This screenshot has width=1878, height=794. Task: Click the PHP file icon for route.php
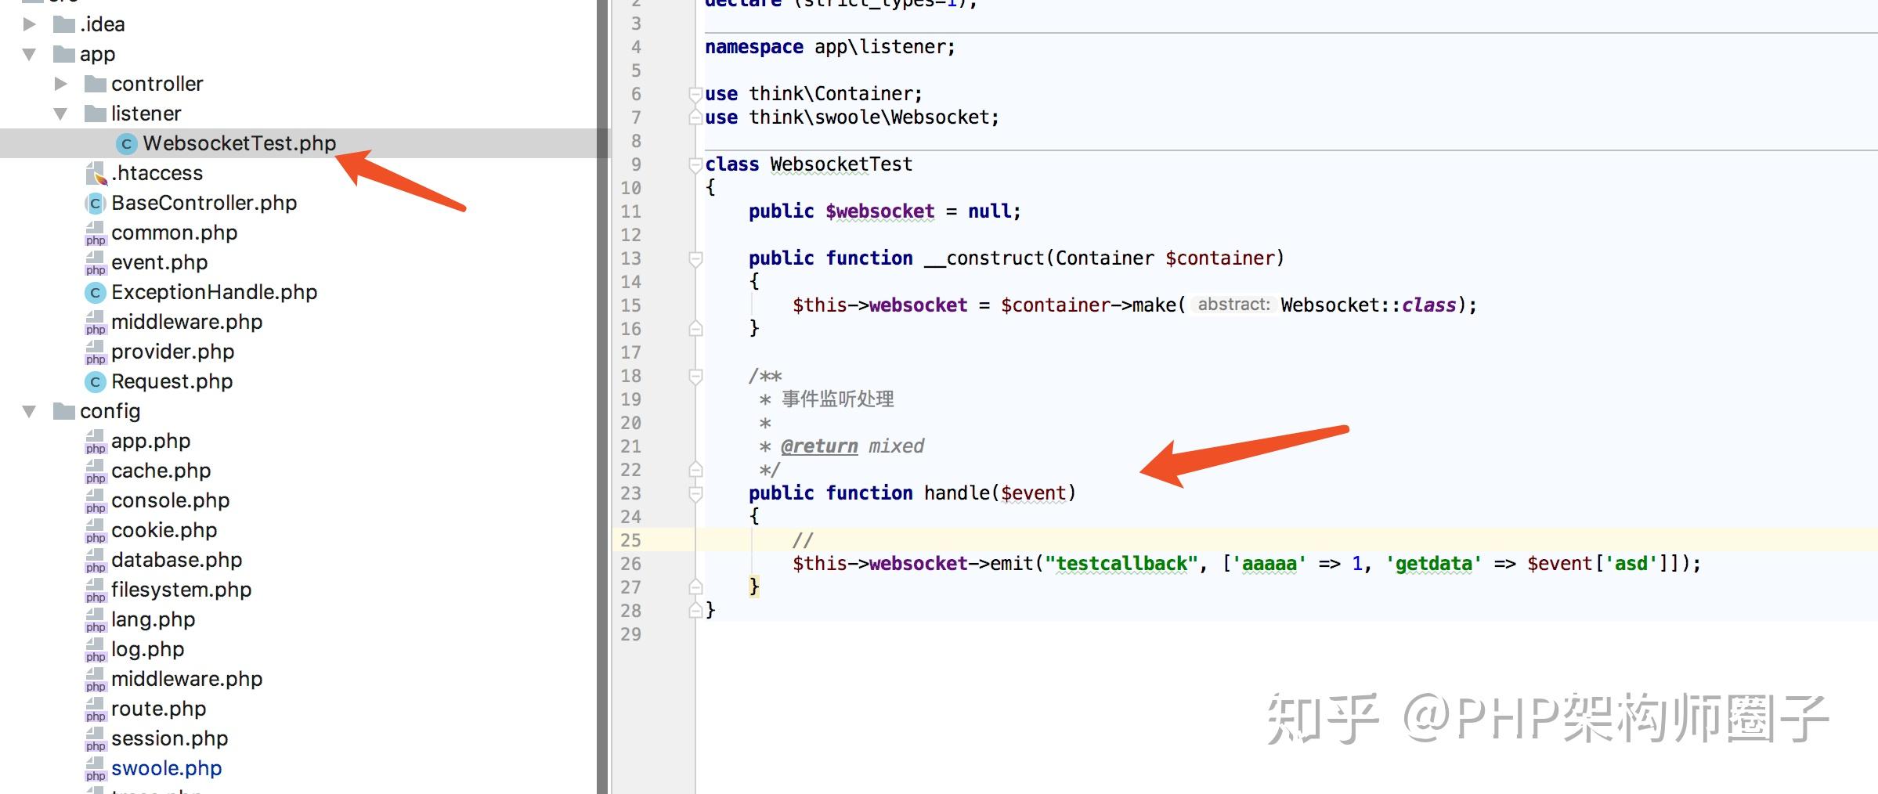(94, 708)
